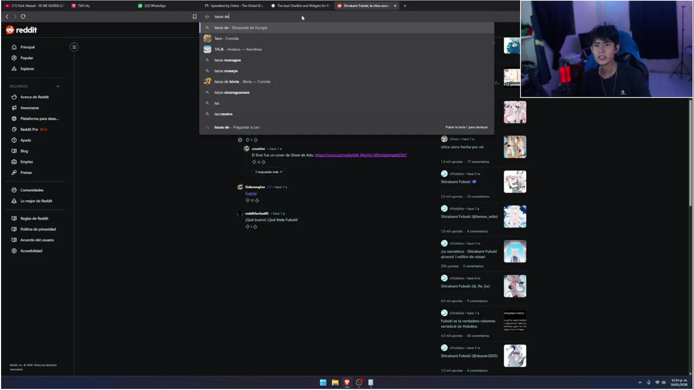Click the Prensa icon in sidebar
This screenshot has width=694, height=390.
tap(14, 172)
